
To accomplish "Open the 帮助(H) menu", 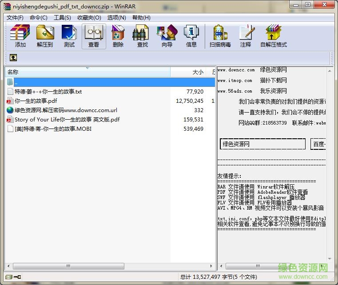I will tap(141, 18).
